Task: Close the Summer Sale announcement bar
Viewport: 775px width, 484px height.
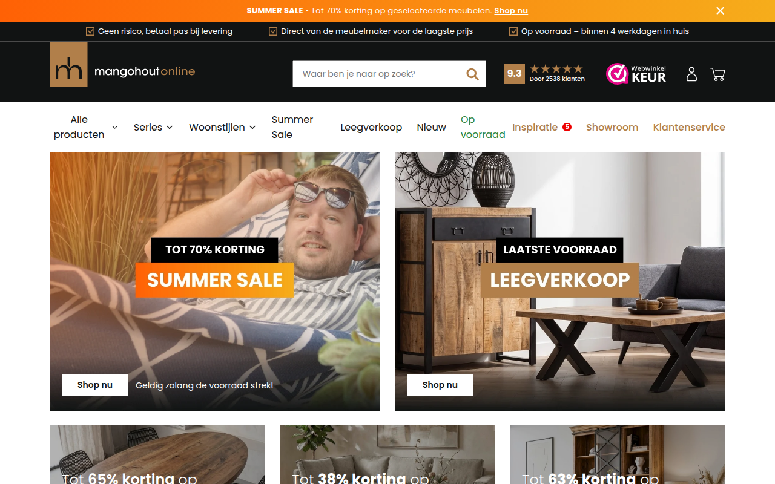Action: [x=720, y=11]
